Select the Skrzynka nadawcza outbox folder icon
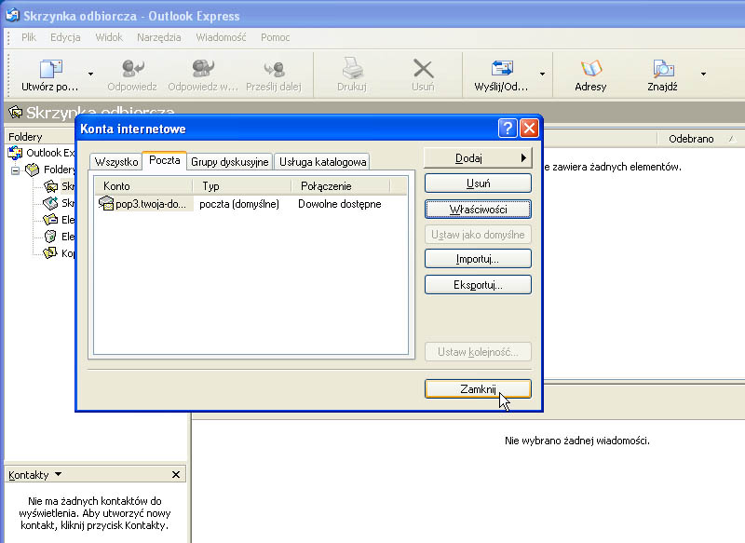Screen dimensions: 745x543 click(50, 203)
